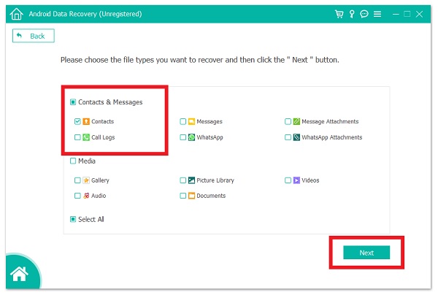Uncheck the Contacts checkbox
The width and height of the screenshot is (438, 295).
[x=77, y=121]
